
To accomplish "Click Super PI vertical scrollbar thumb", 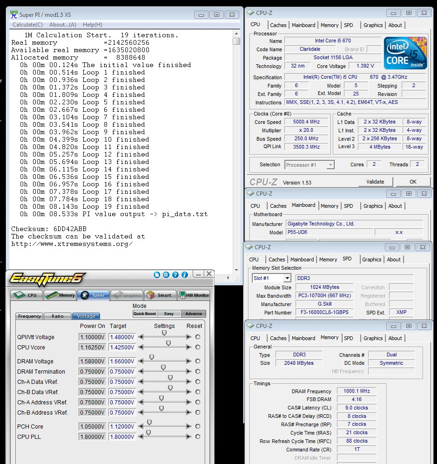I will pyautogui.click(x=236, y=41).
